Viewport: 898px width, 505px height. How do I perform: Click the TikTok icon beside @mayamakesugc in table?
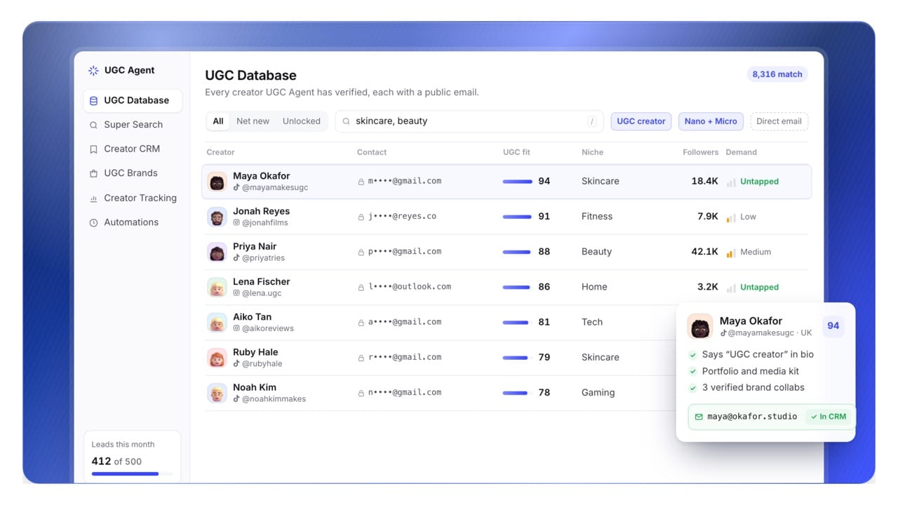point(236,187)
